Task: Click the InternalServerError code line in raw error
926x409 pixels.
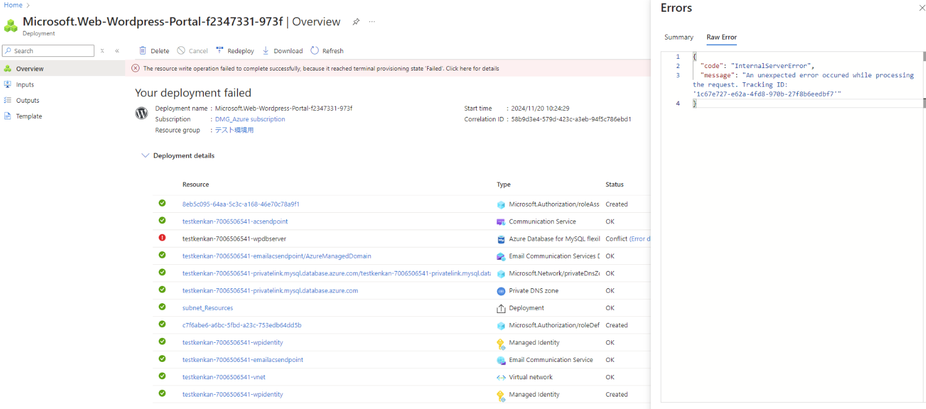Action: [757, 66]
